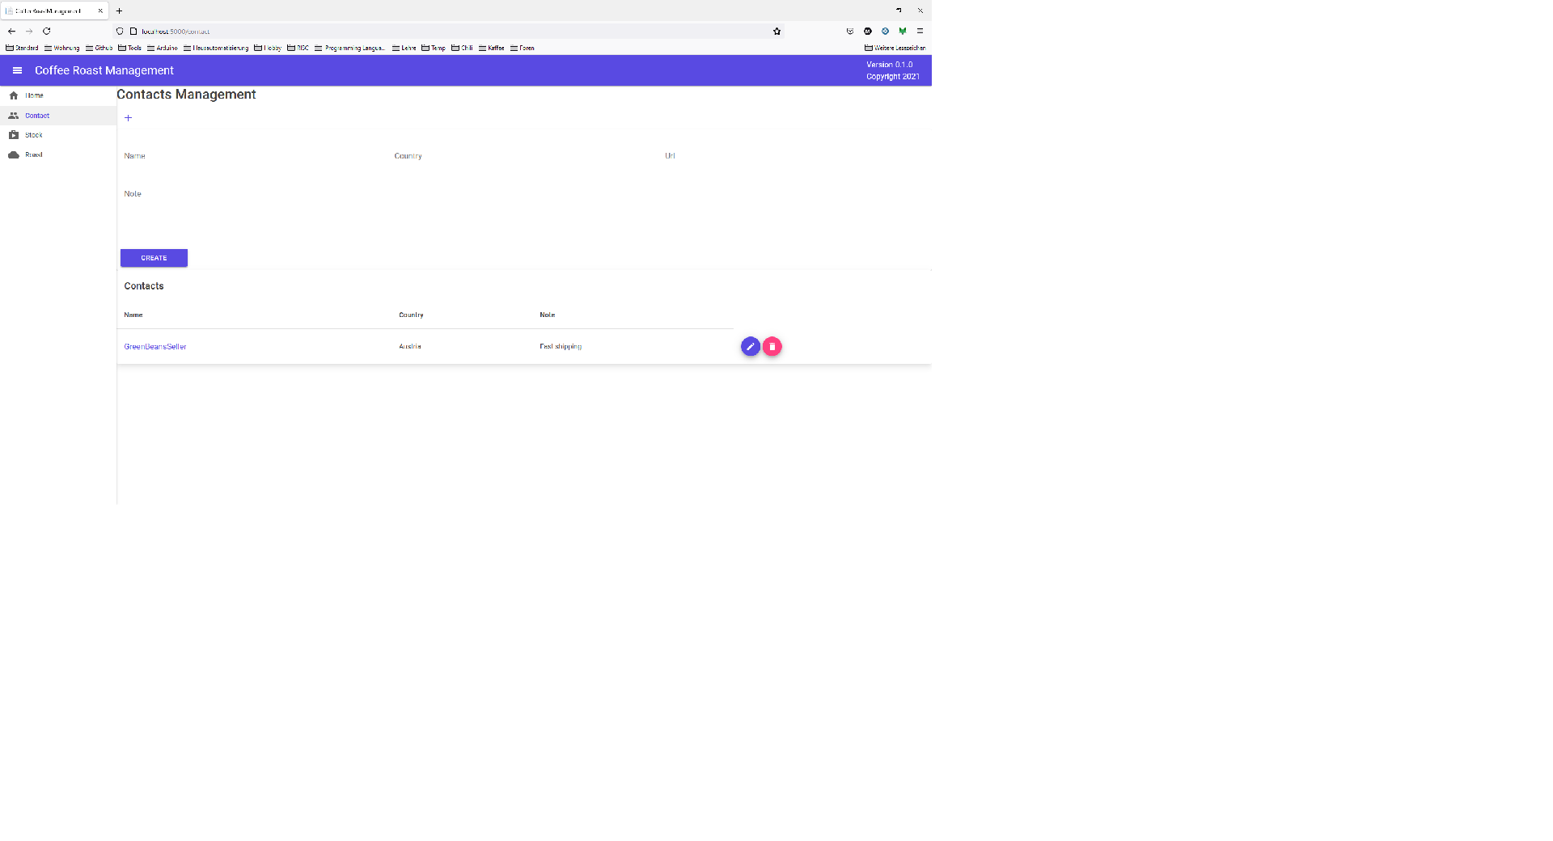This screenshot has width=1553, height=841.
Task: Click the browser forward arrow
Action: tap(29, 32)
